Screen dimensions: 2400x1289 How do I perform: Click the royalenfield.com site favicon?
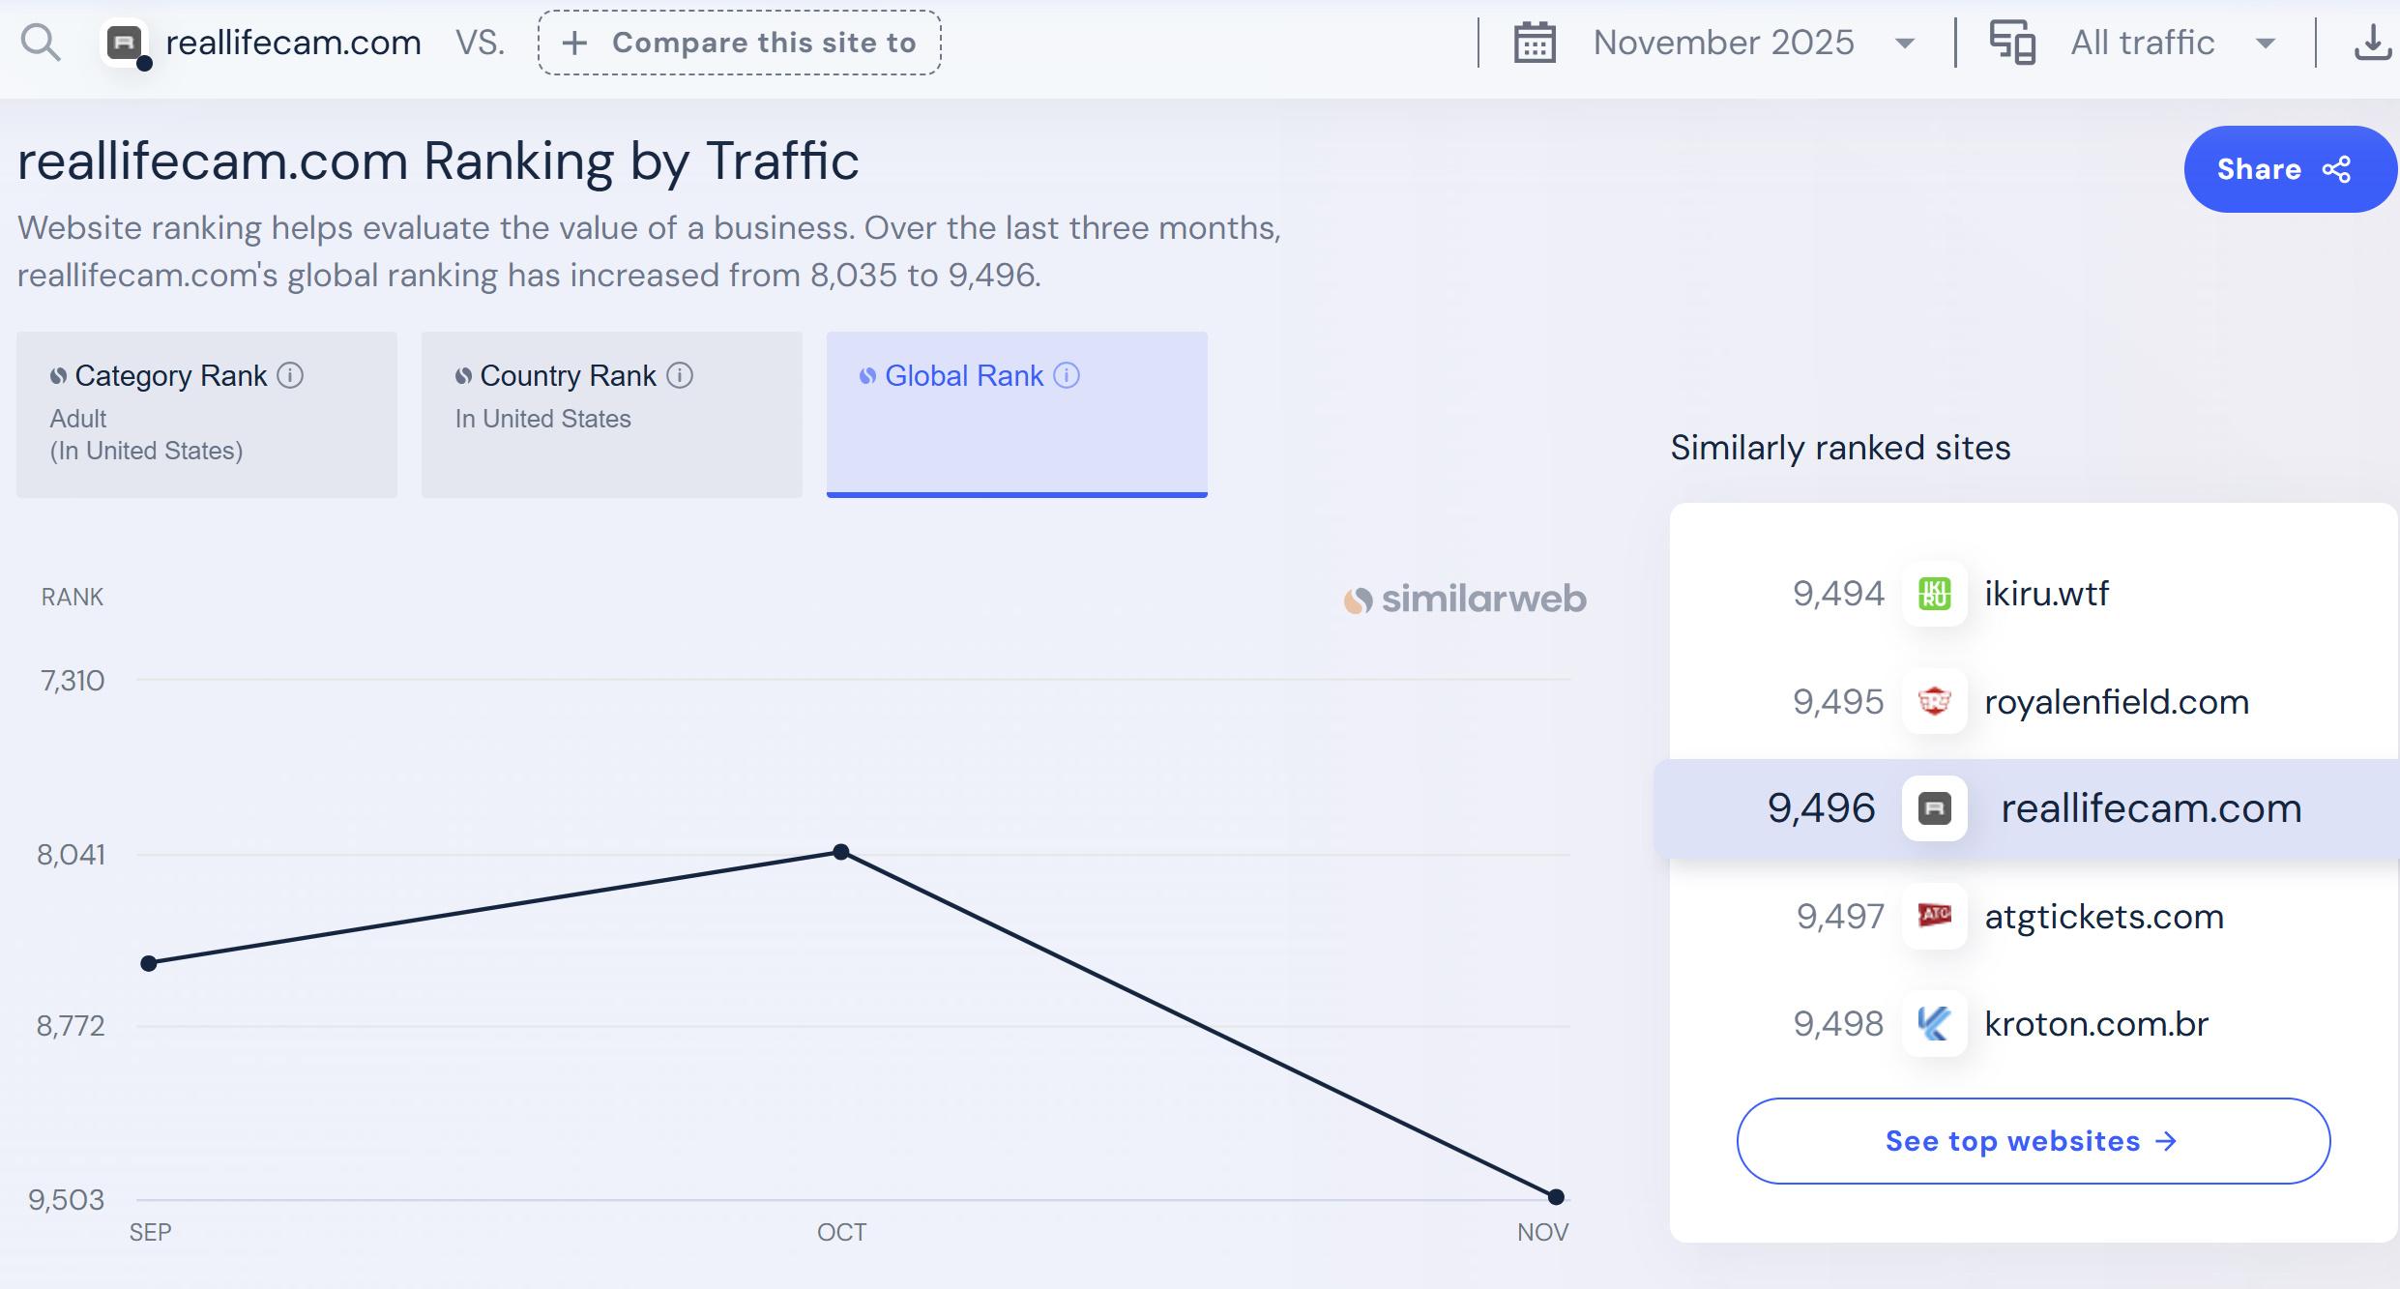coord(1934,701)
